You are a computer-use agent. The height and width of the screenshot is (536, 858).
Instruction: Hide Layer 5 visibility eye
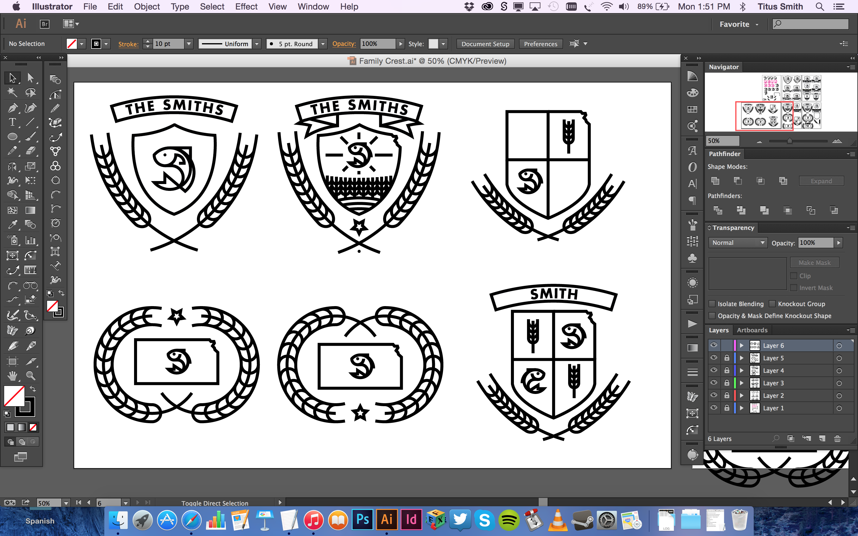[x=714, y=358]
